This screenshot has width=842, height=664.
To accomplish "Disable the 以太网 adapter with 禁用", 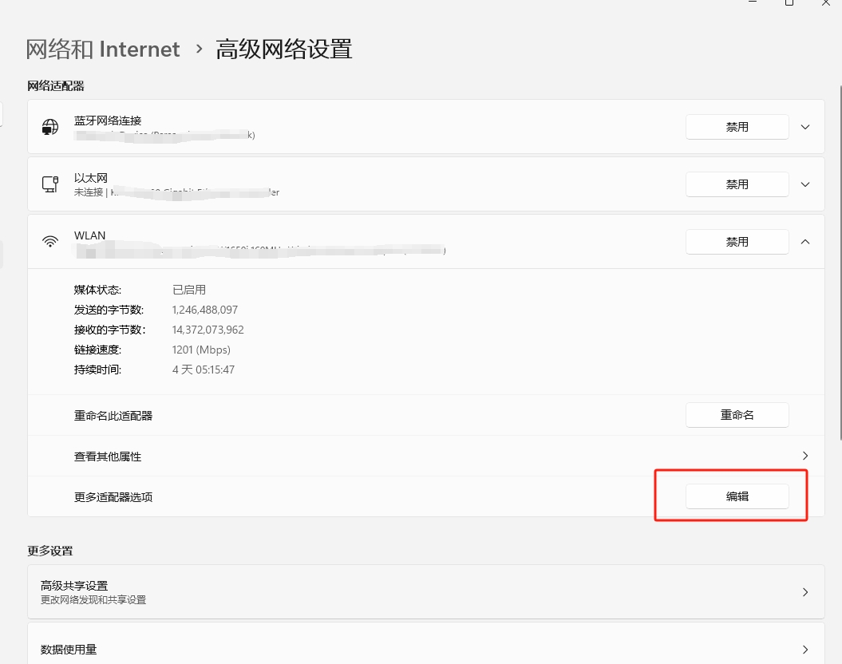I will (737, 184).
